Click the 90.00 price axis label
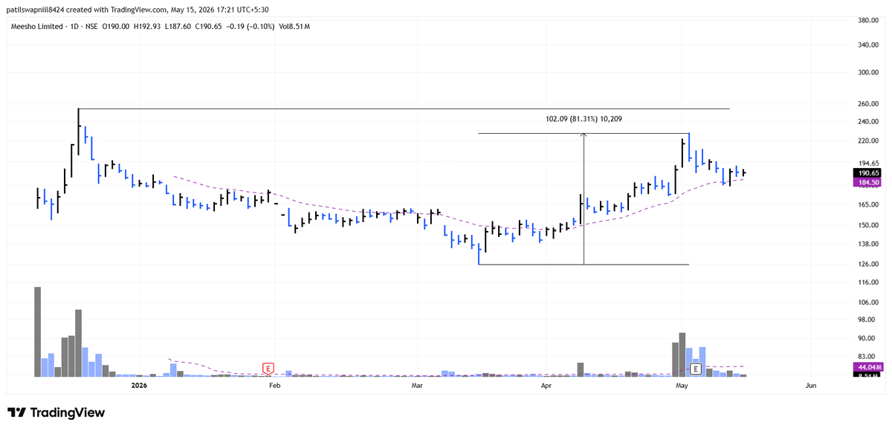This screenshot has height=431, width=892. pyautogui.click(x=868, y=338)
